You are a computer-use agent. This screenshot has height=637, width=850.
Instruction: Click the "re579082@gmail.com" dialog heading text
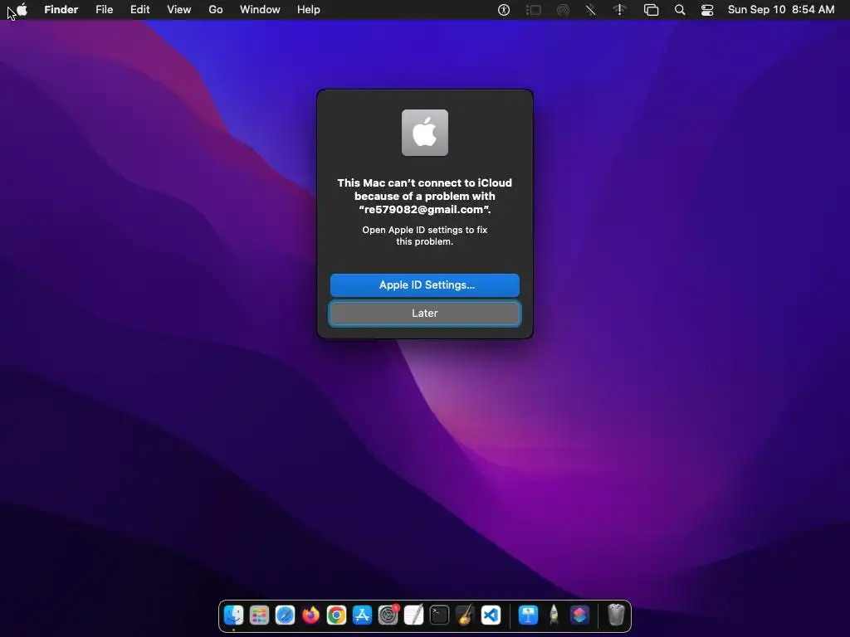424,210
